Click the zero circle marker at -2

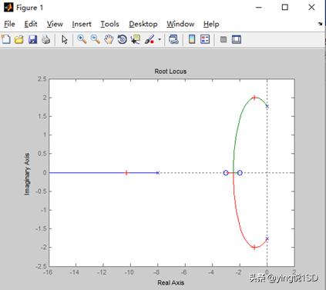[x=240, y=173]
